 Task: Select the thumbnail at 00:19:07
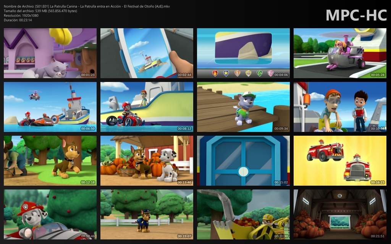click(x=147, y=214)
